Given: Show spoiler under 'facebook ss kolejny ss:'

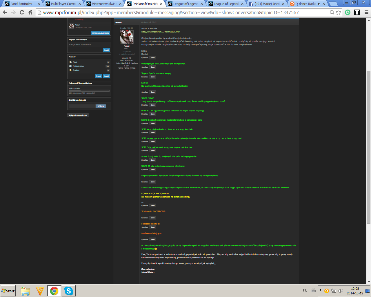Looking at the screenshot, I should 153,240.
